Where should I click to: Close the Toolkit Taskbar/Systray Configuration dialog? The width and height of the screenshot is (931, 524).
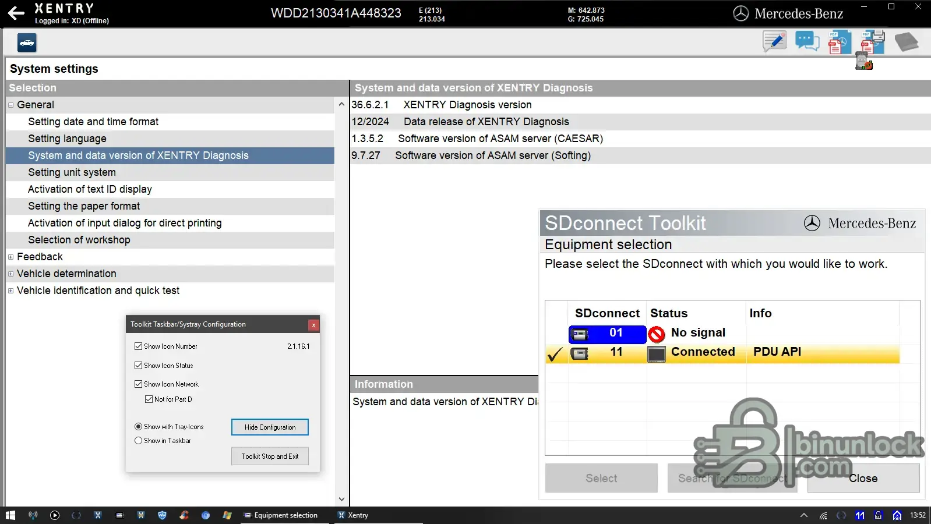tap(313, 325)
